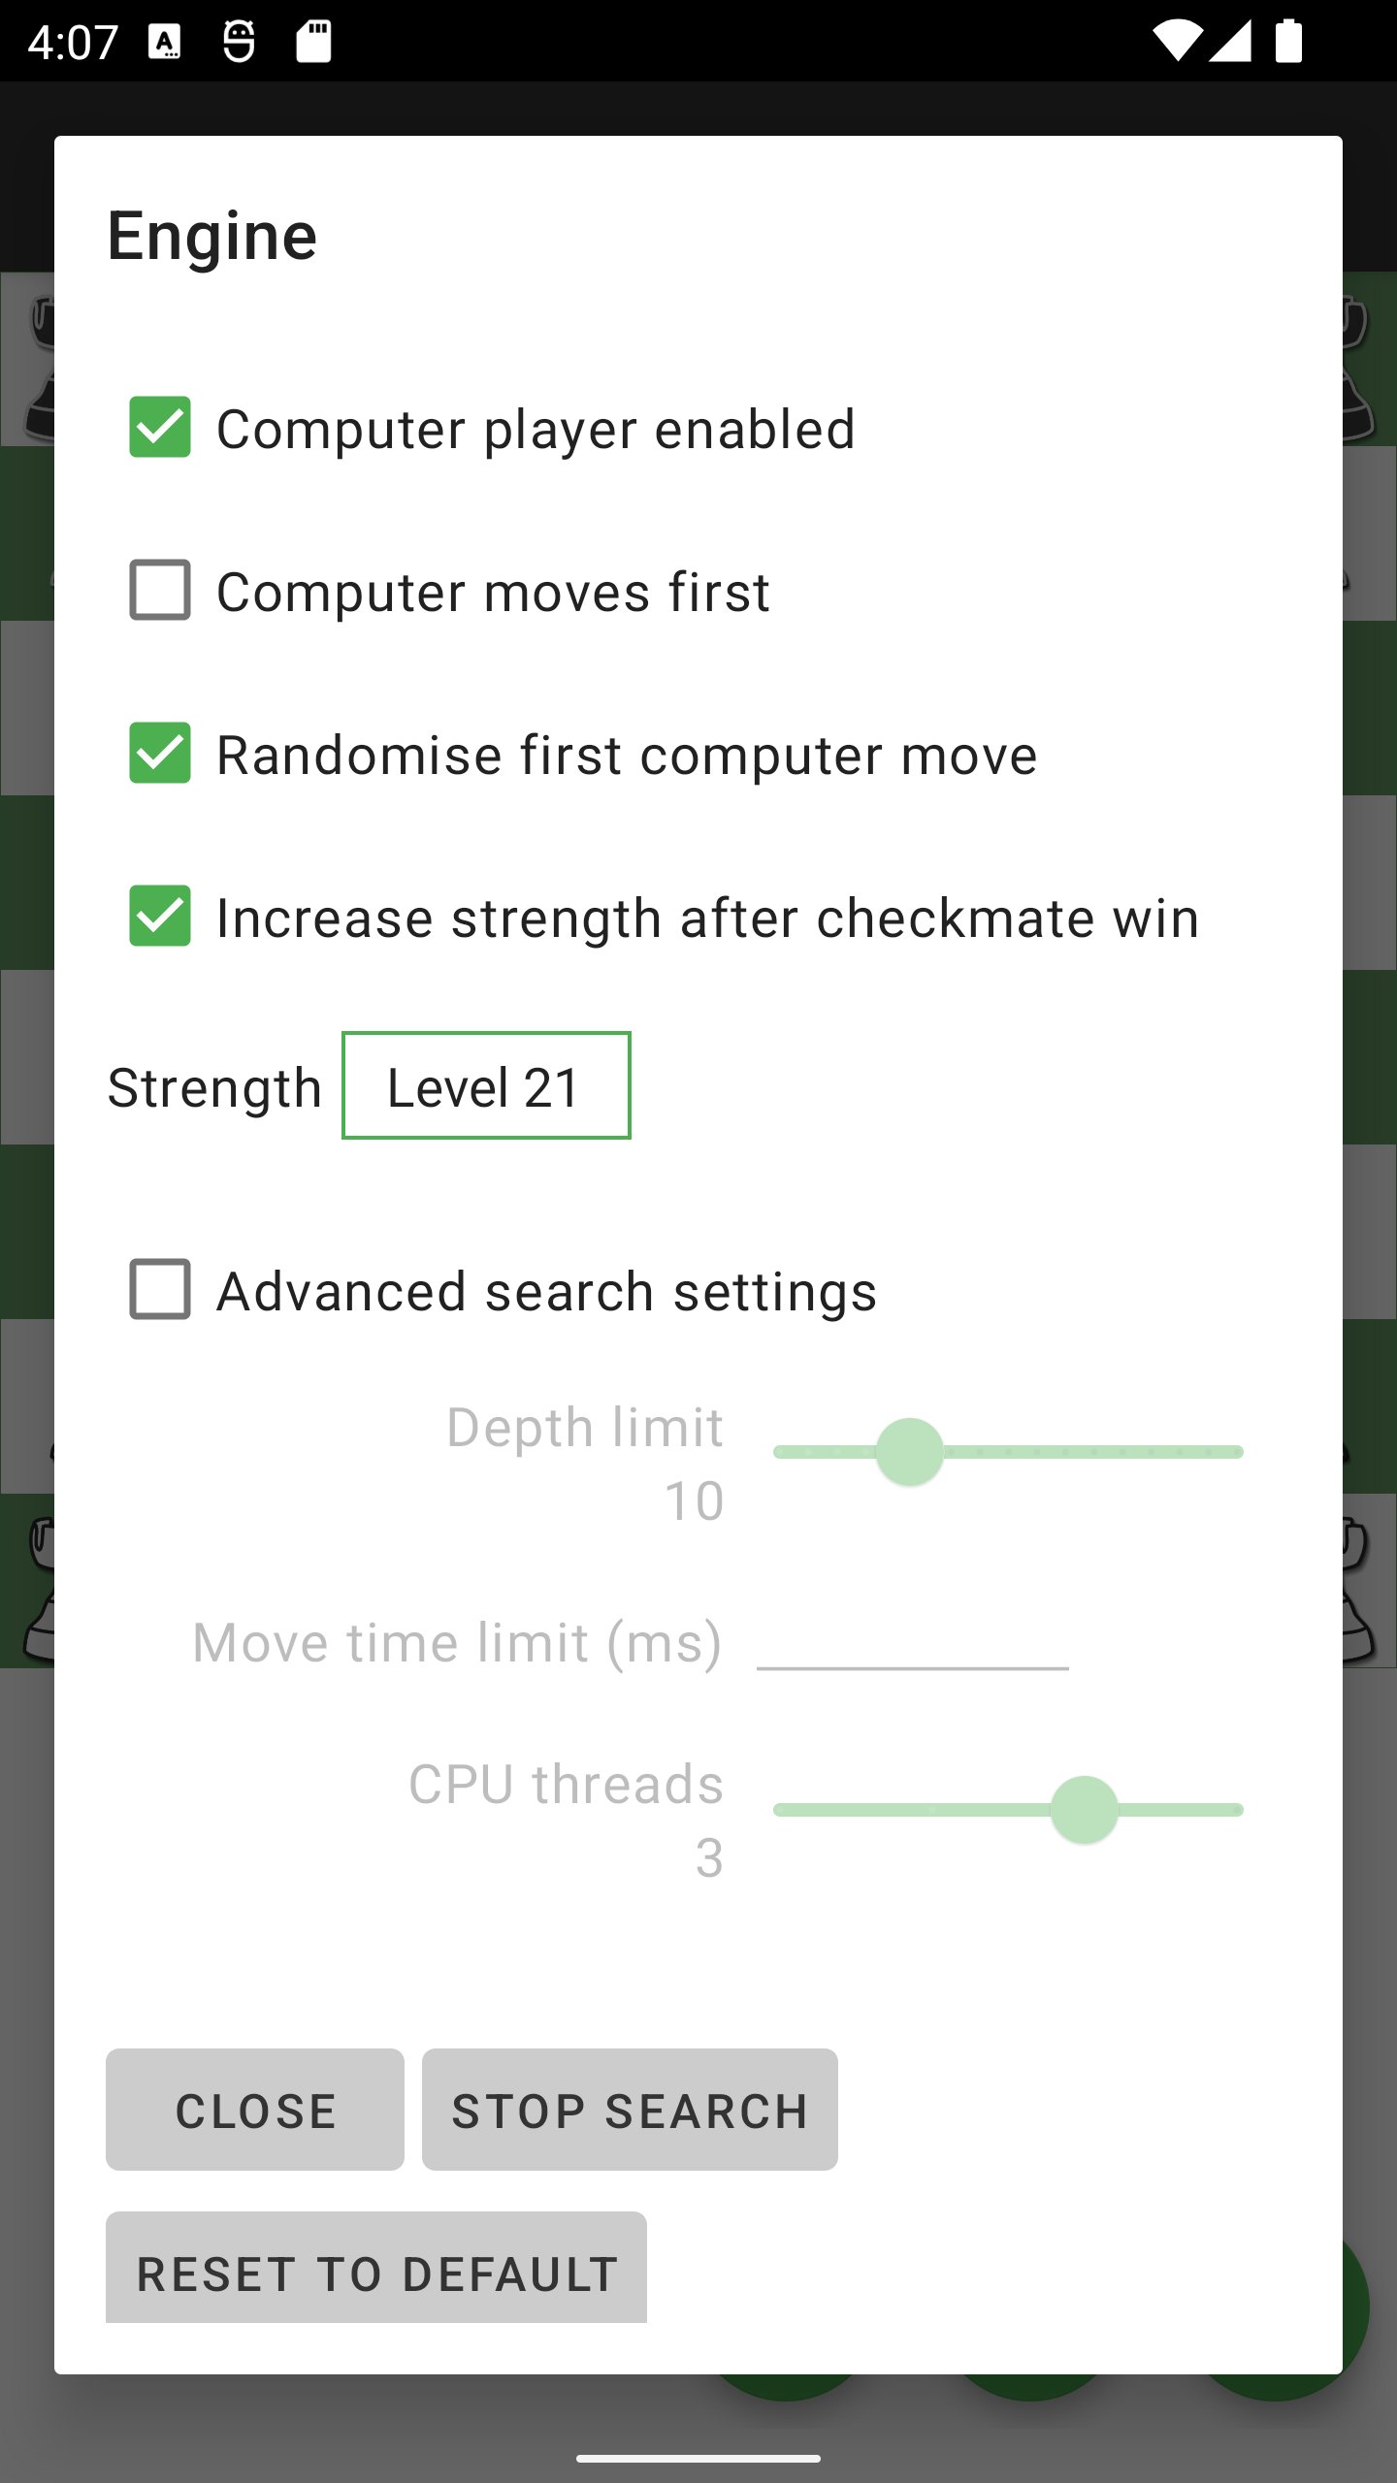Toggle Increase strength after checkmate win
Screen dimensions: 1397x2483
pos(160,916)
